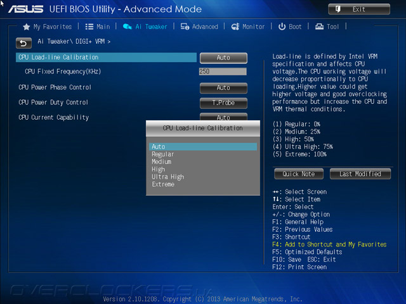
Task: Click the Main list icon
Action: [x=89, y=27]
